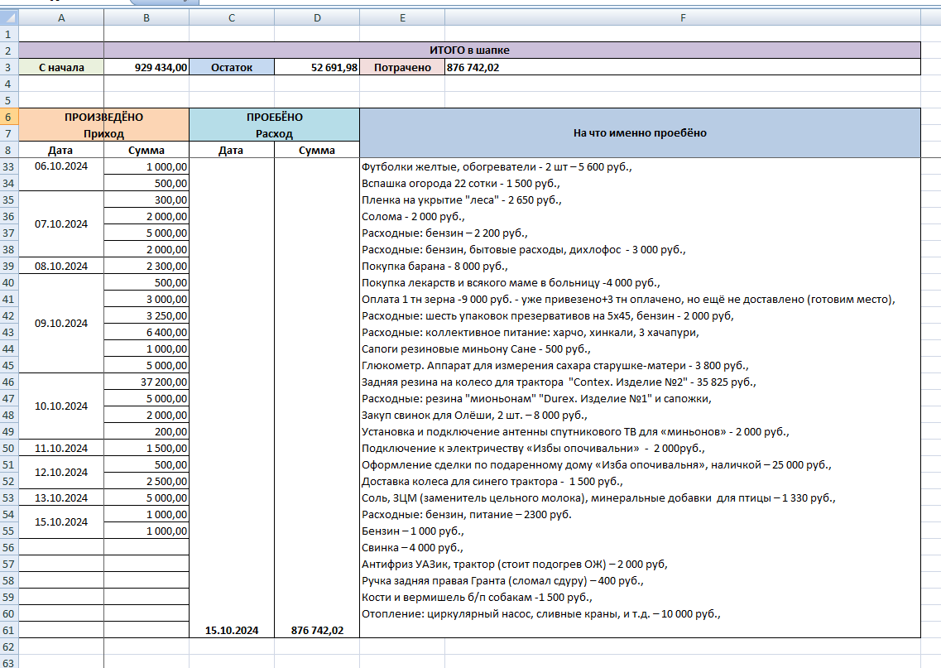Select the amount 37 200,00 cell
Image resolution: width=941 pixels, height=668 pixels.
[146, 382]
